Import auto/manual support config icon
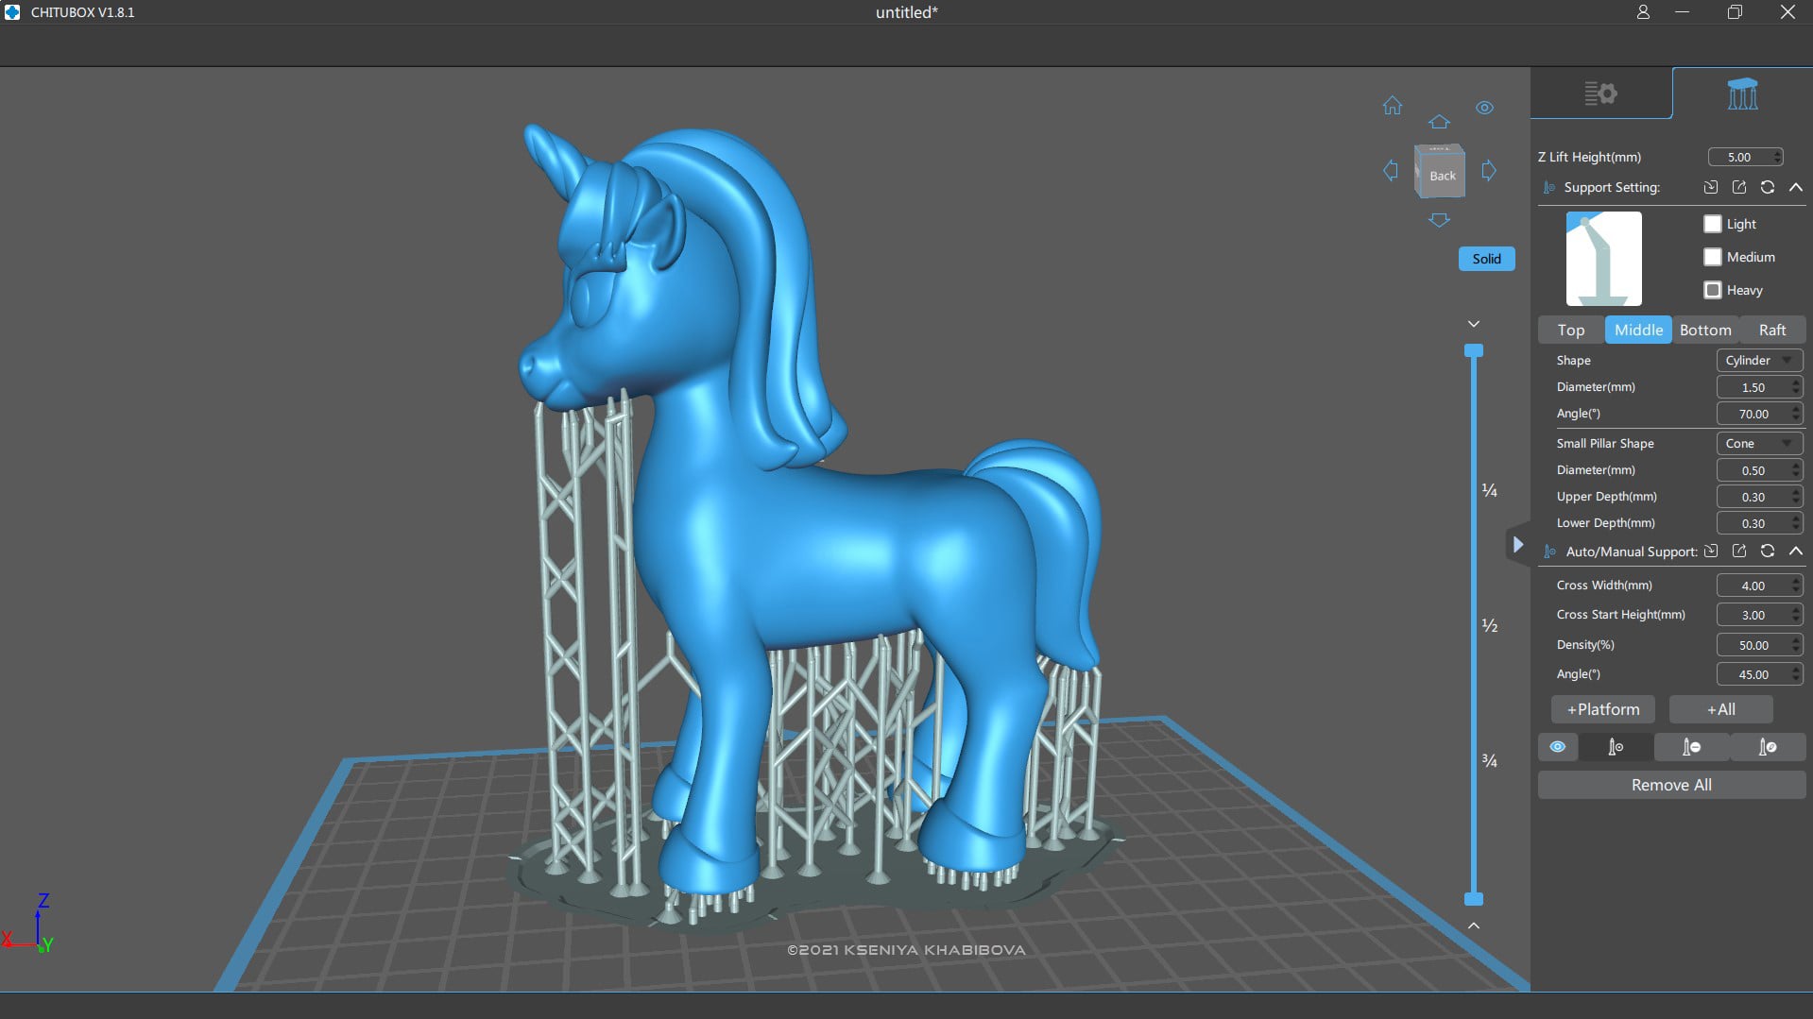Image resolution: width=1813 pixels, height=1019 pixels. tap(1711, 551)
